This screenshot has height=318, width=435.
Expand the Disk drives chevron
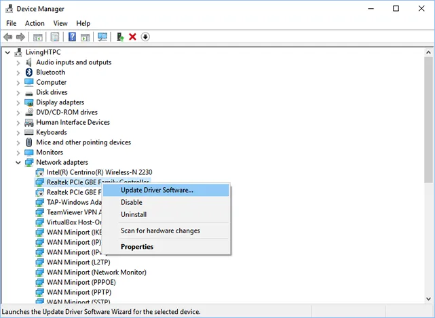(x=18, y=93)
